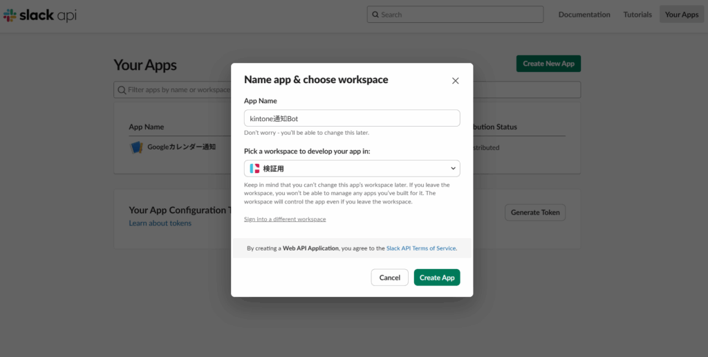
Task: Click the Generate Token button
Action: pyautogui.click(x=535, y=212)
